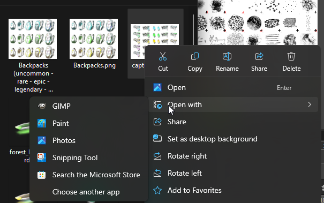This screenshot has height=203, width=324.
Task: Click Choose another app
Action: click(89, 192)
